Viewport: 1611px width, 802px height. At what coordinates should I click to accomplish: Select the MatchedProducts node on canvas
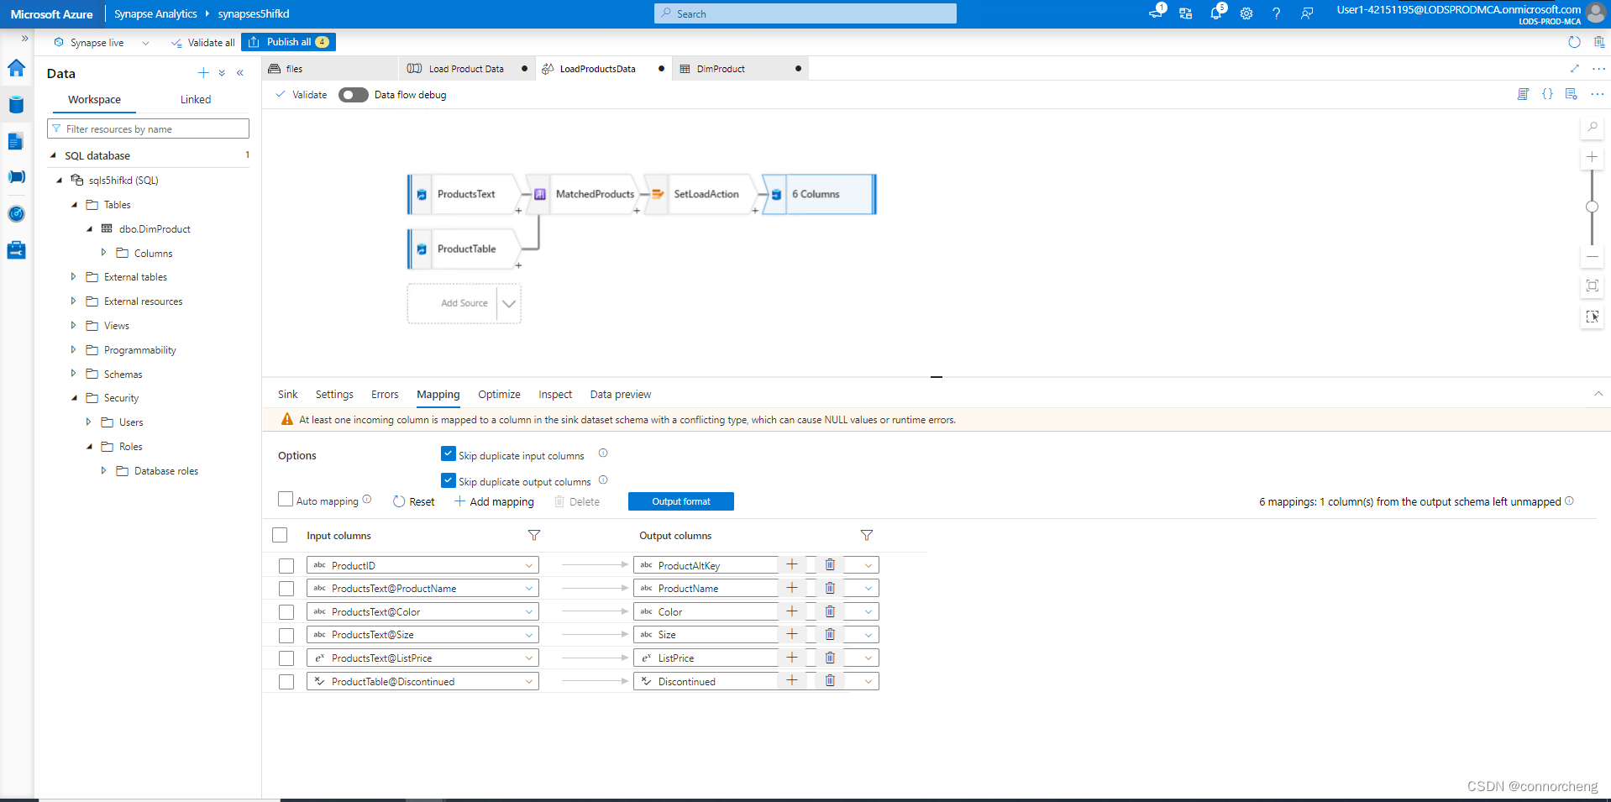click(x=584, y=194)
